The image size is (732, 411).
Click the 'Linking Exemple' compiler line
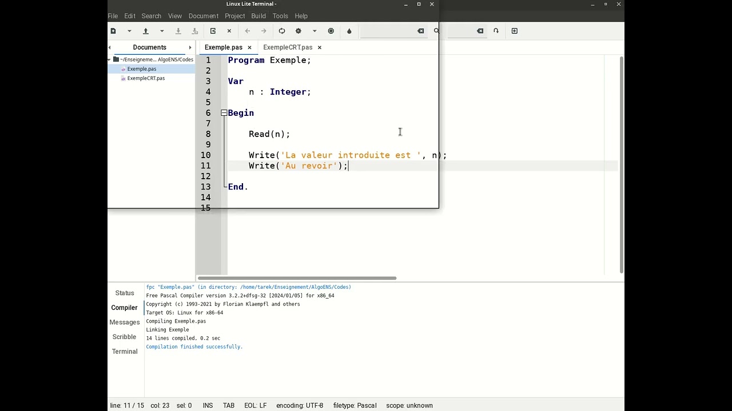pos(168,330)
